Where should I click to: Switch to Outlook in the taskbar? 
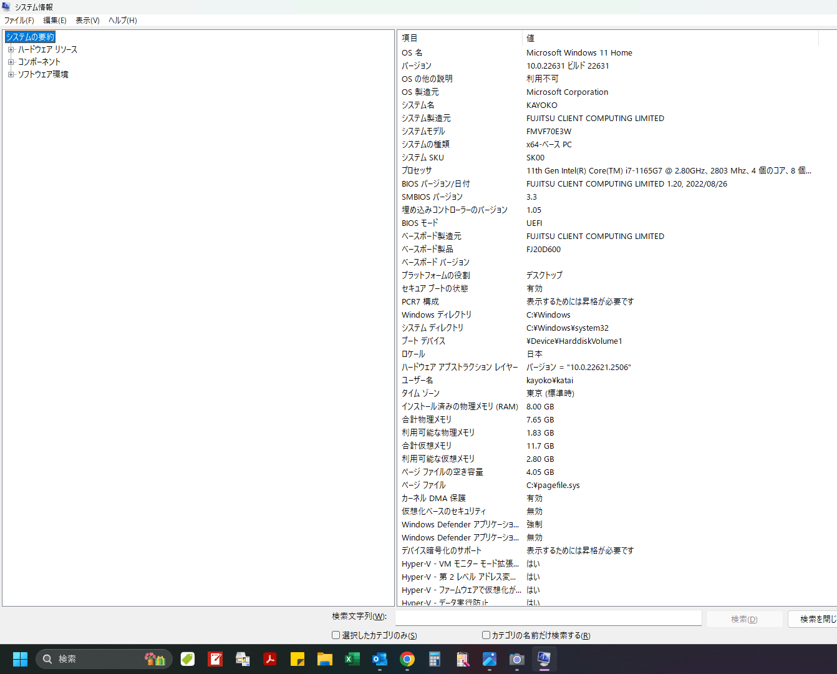point(380,659)
